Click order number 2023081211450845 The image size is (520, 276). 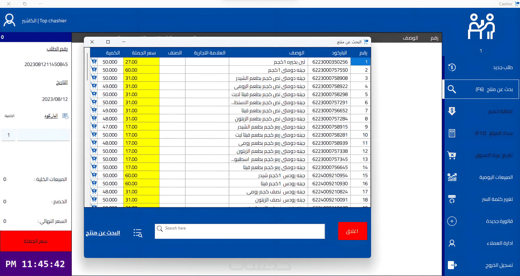(x=46, y=64)
